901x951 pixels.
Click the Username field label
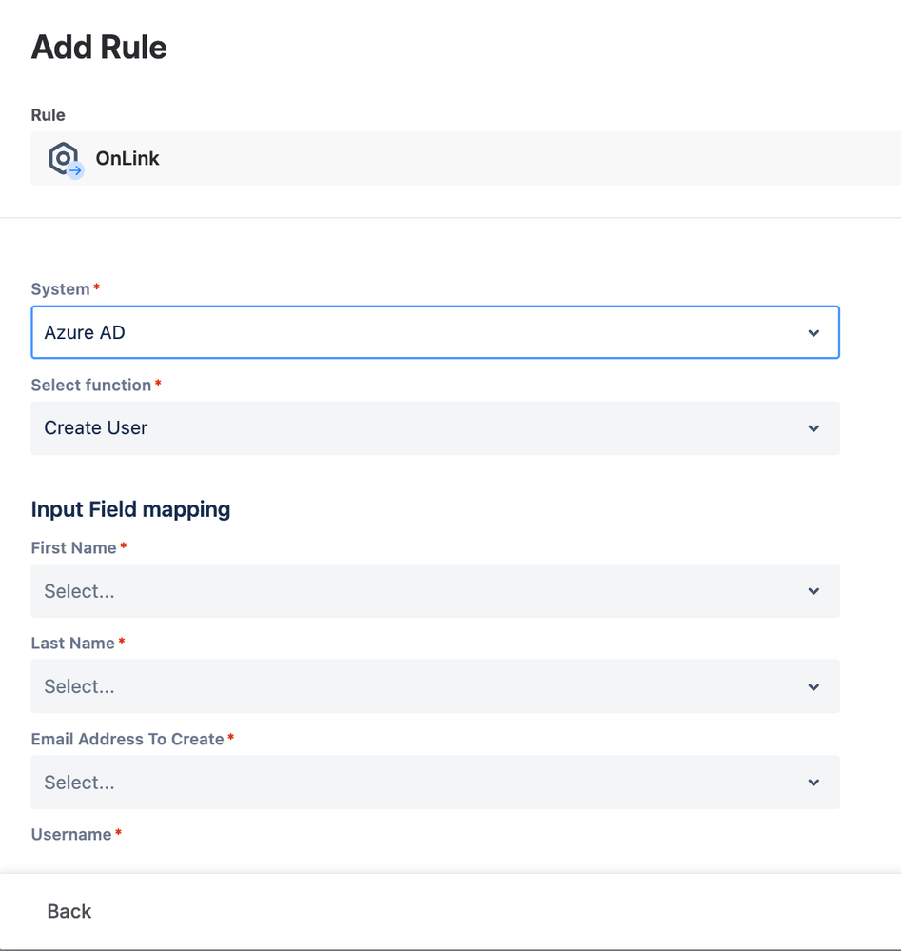(71, 834)
